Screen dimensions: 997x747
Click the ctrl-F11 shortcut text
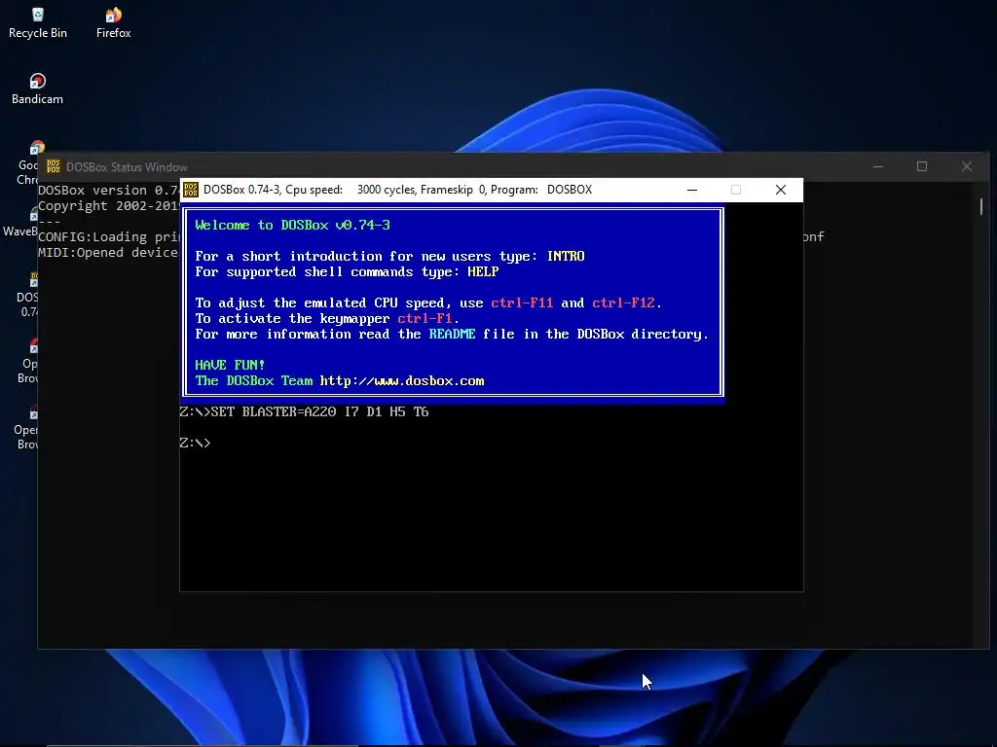(x=522, y=303)
